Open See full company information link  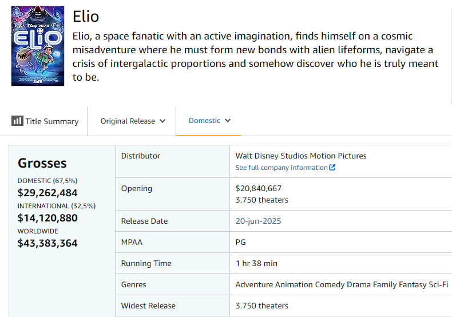coord(285,168)
